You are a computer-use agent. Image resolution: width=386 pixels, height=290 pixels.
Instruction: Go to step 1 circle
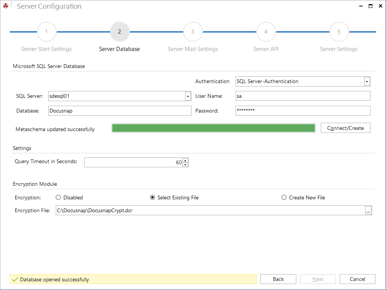click(x=46, y=32)
